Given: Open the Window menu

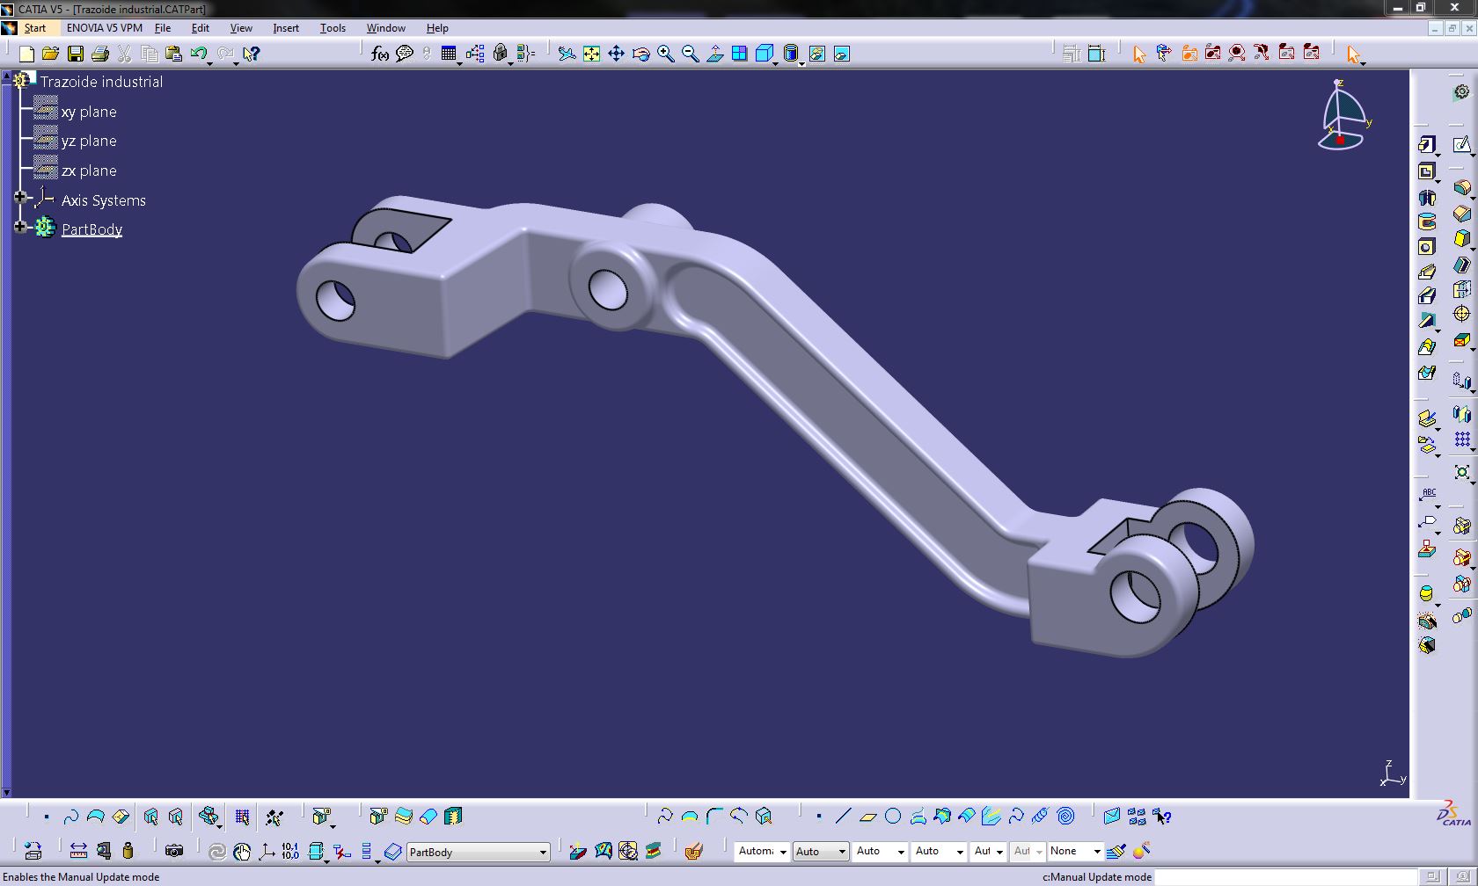Looking at the screenshot, I should (386, 28).
